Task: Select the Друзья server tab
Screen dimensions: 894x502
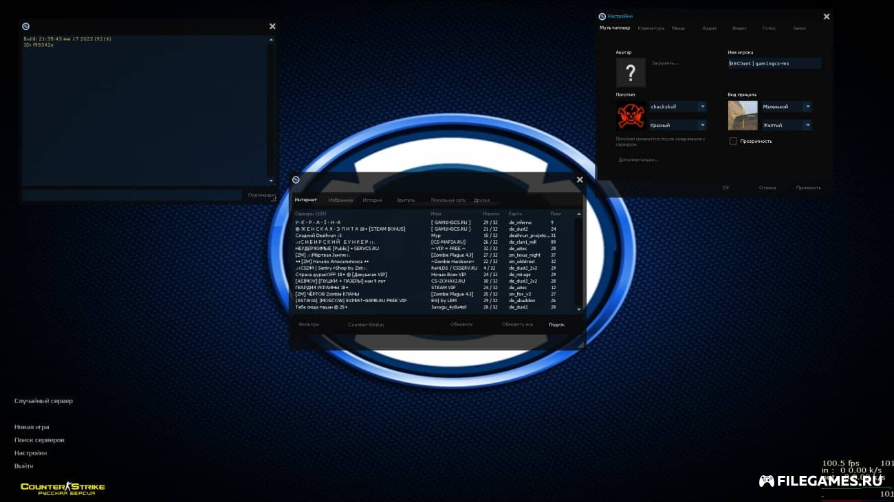Action: pyautogui.click(x=481, y=200)
